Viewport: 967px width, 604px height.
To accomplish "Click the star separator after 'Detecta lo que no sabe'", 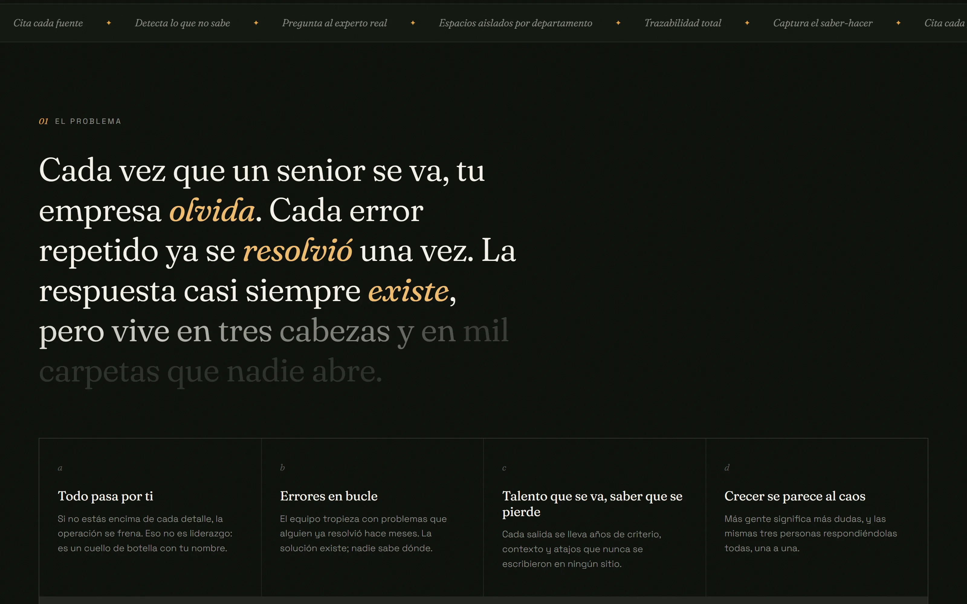I will [256, 23].
